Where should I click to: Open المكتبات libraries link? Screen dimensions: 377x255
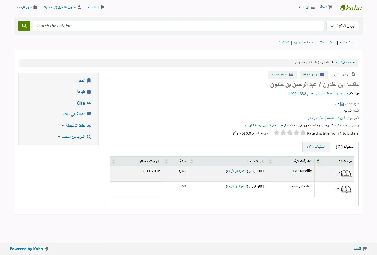coord(283,42)
